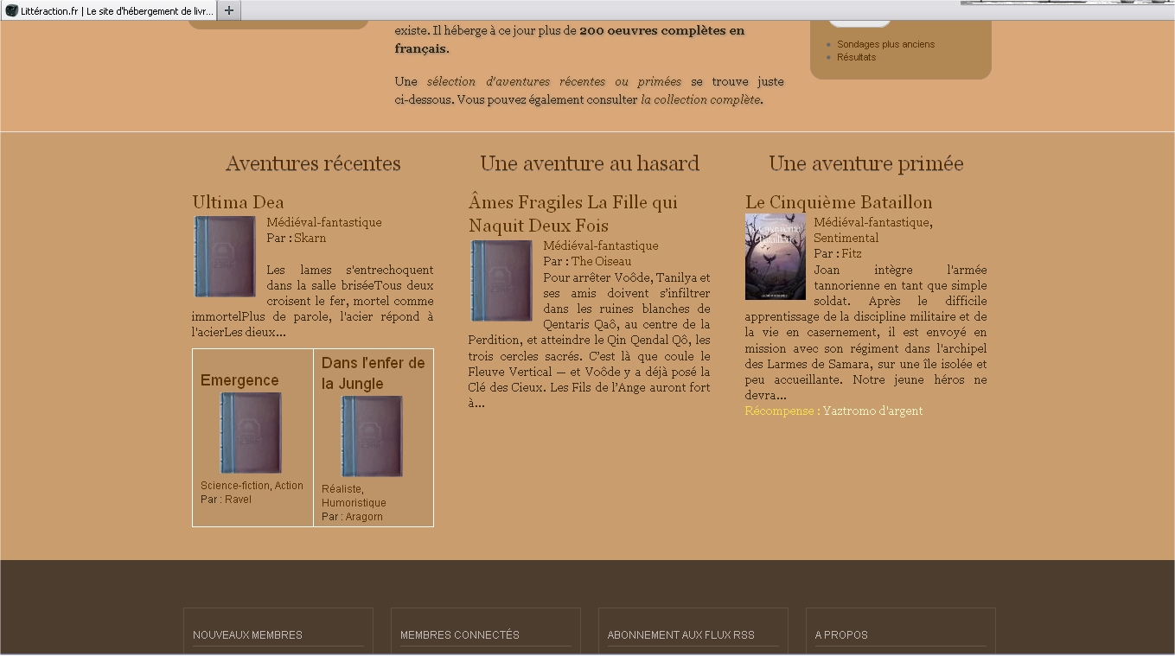Click the Yaztromo d'argent award link
Viewport: 1175px width, 656px height.
click(x=872, y=411)
